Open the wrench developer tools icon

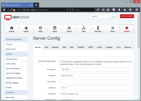(98, 10)
